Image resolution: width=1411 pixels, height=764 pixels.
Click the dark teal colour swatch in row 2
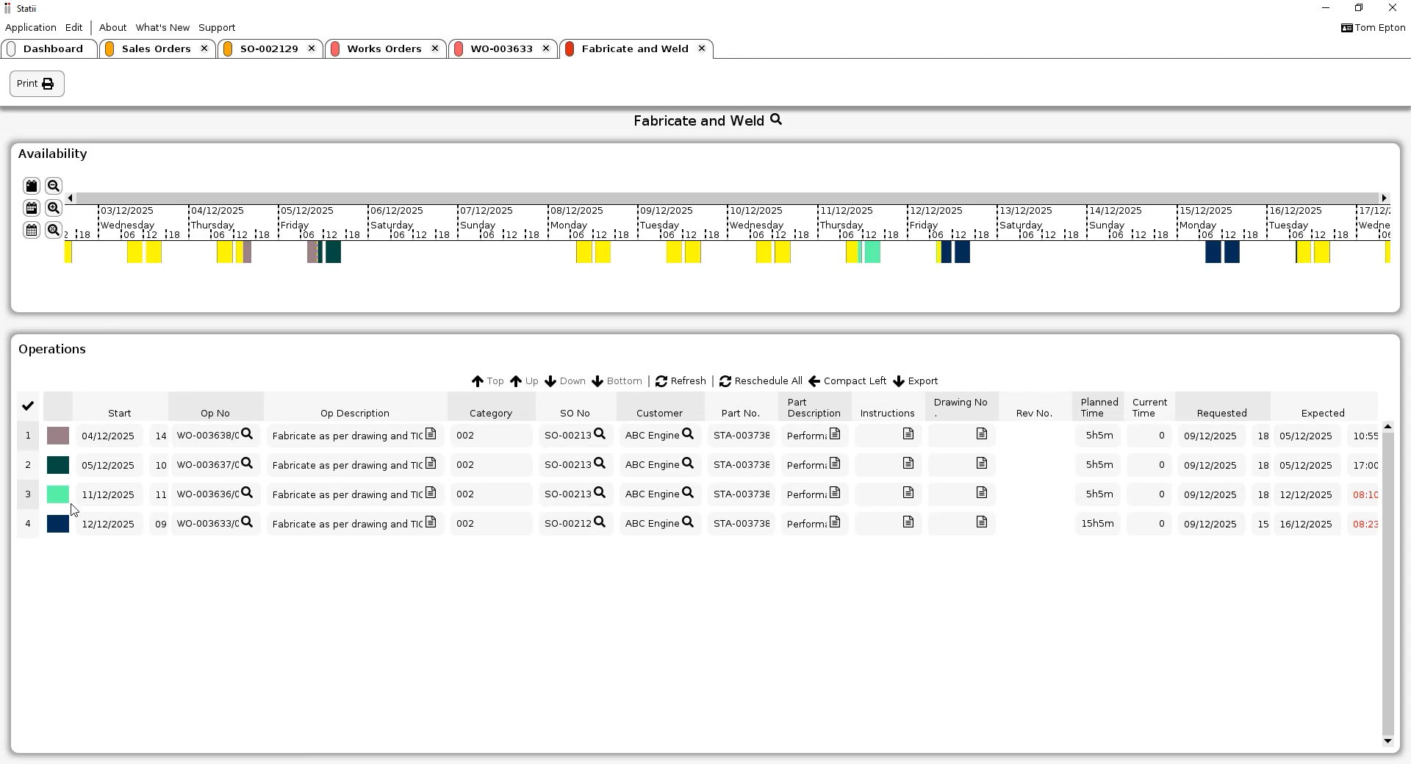click(58, 465)
